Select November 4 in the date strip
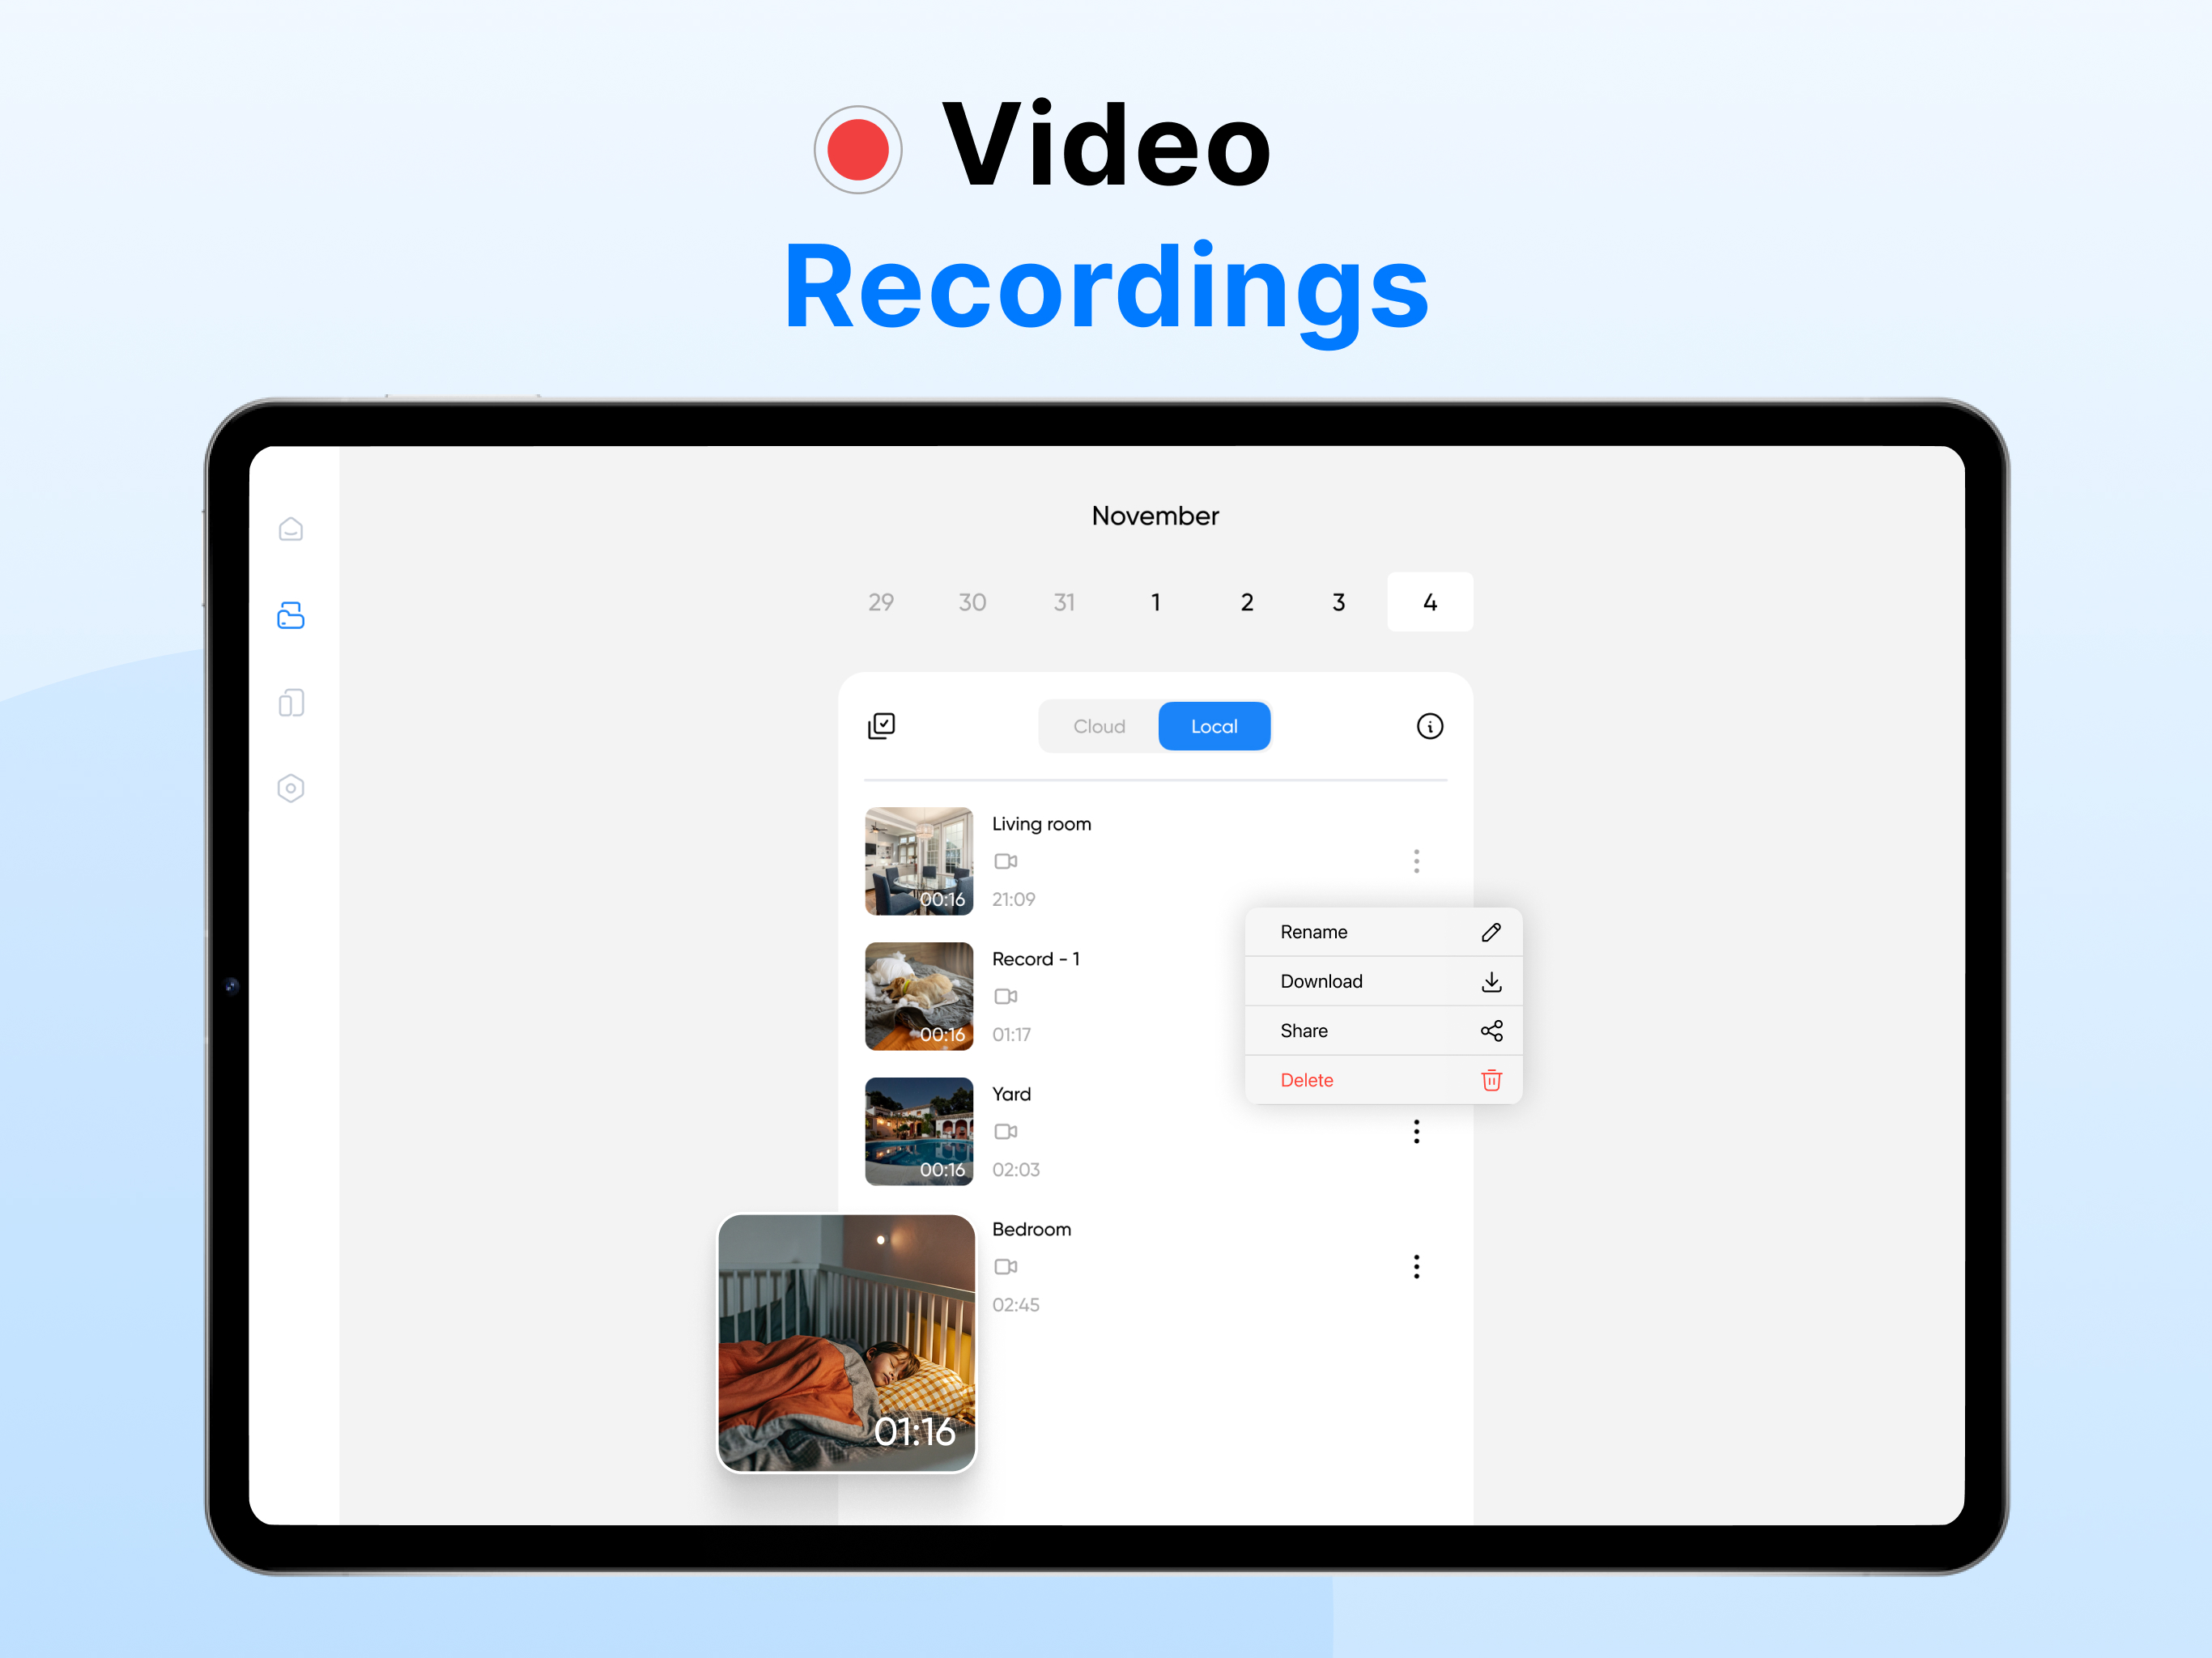The height and width of the screenshot is (1658, 2212). (x=1430, y=602)
